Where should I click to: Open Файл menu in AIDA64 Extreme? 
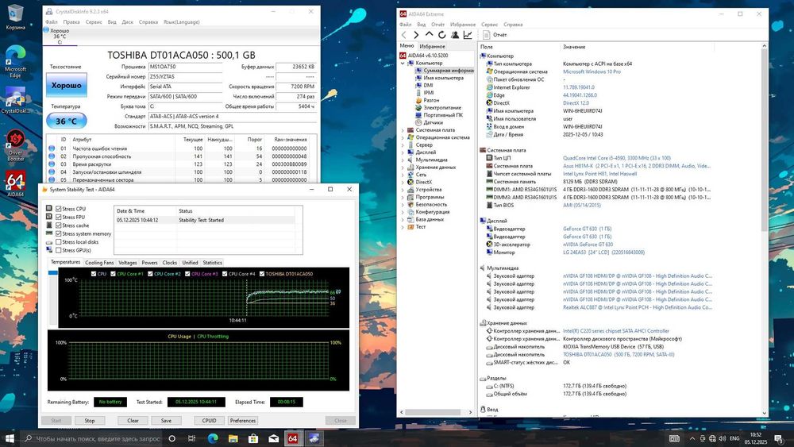(x=405, y=25)
